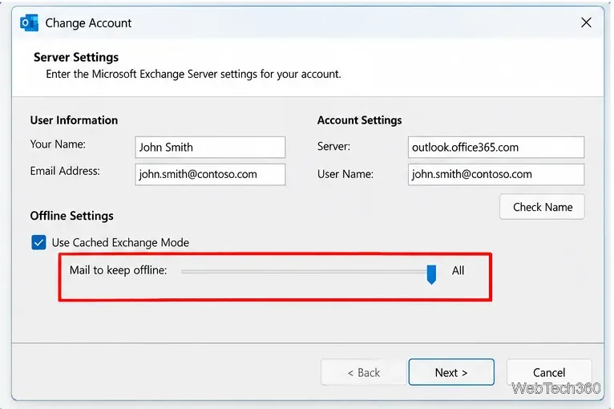Click the 'Your Name:' label

click(x=58, y=144)
